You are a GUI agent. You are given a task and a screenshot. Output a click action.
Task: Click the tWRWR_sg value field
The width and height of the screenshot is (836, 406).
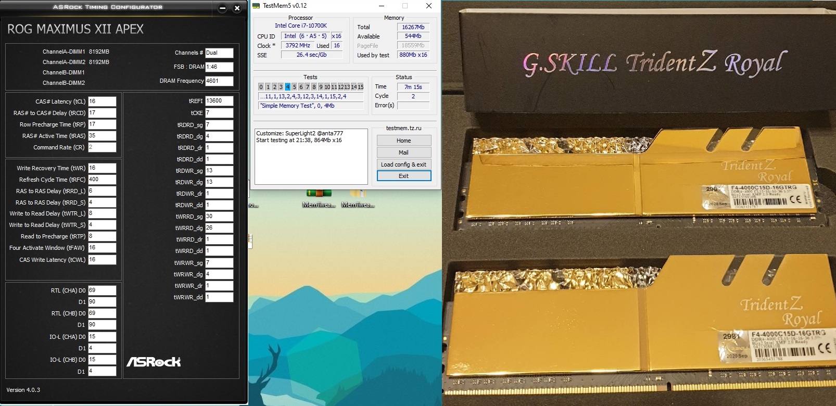[219, 263]
